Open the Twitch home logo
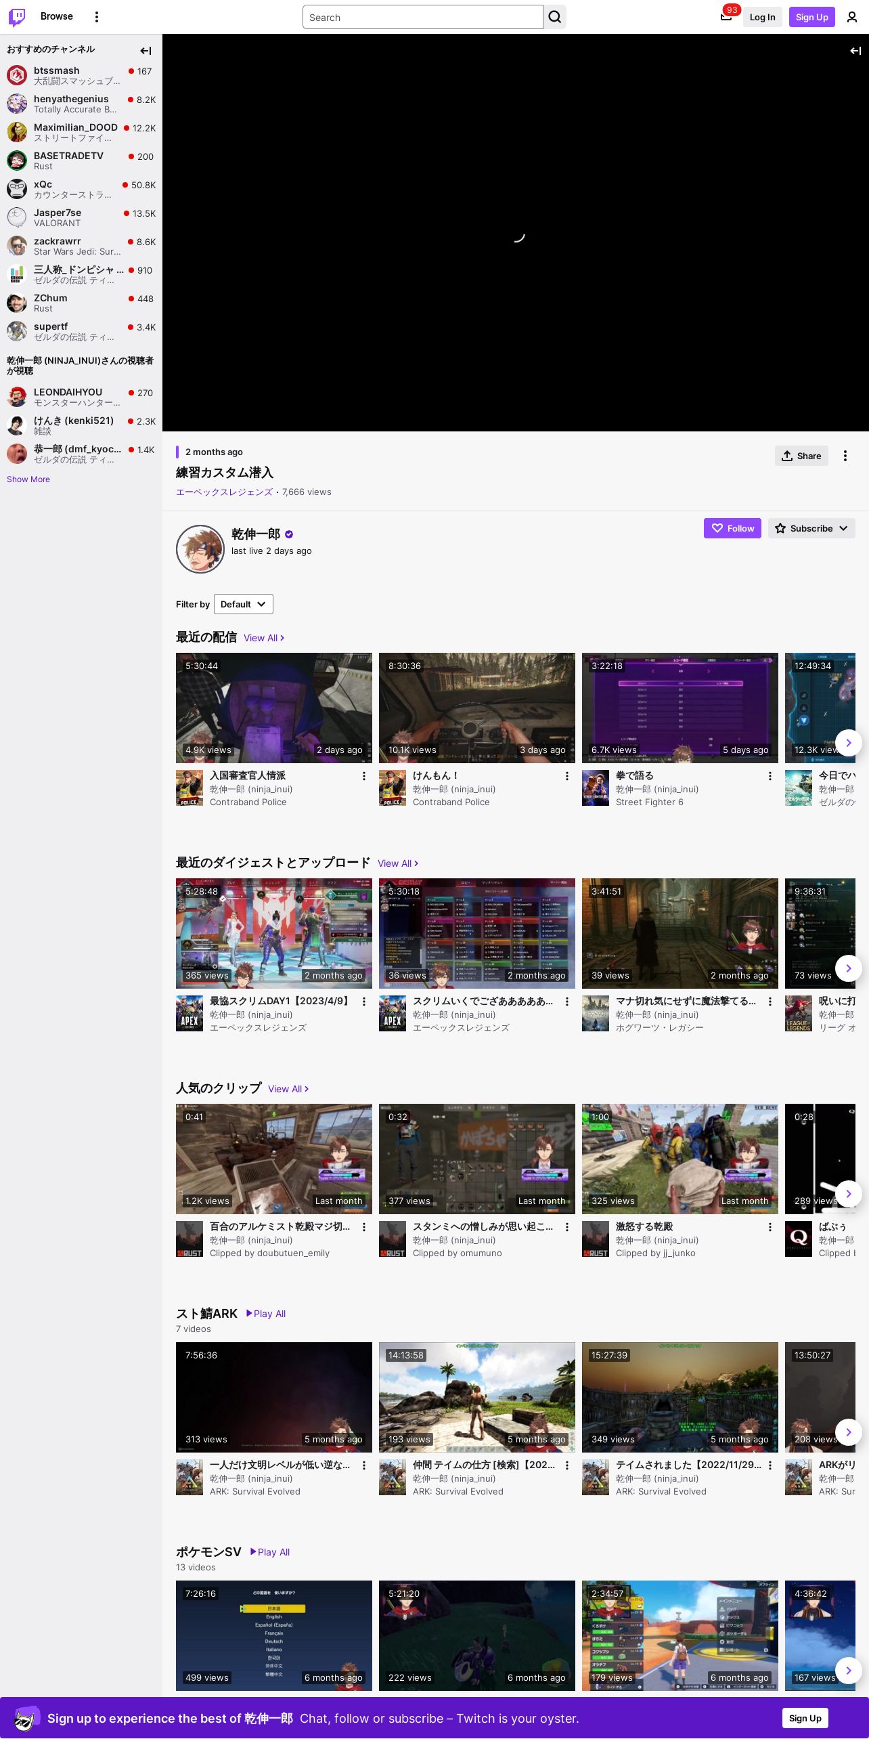The width and height of the screenshot is (869, 1739). point(17,17)
